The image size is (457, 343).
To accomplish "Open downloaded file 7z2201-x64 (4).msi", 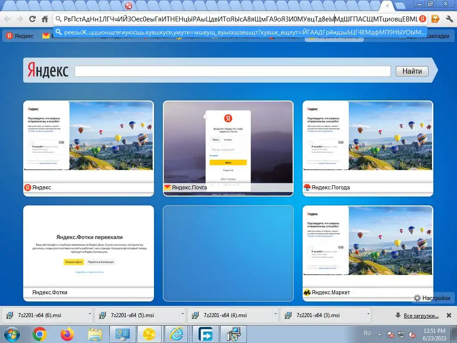I will (229, 315).
